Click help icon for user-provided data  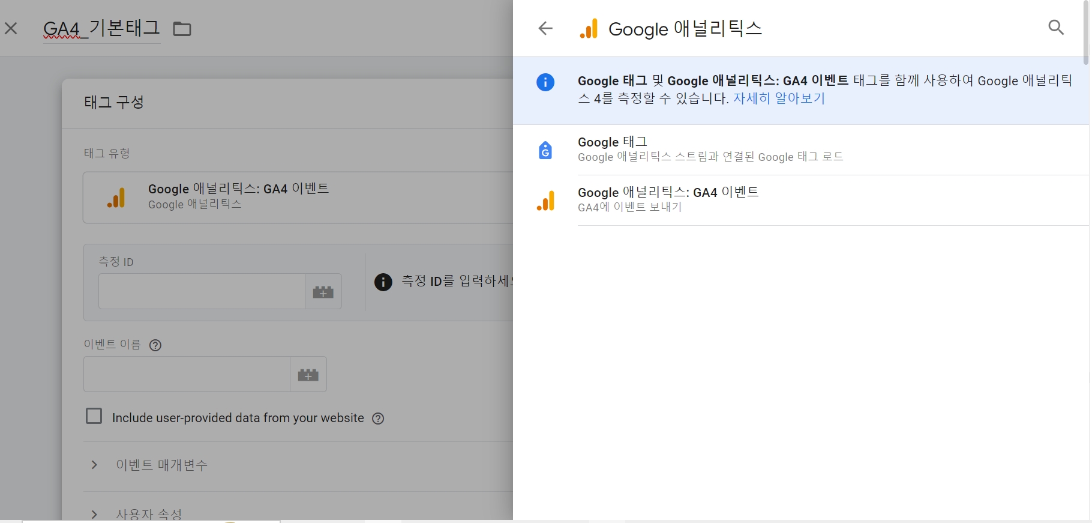pyautogui.click(x=378, y=419)
